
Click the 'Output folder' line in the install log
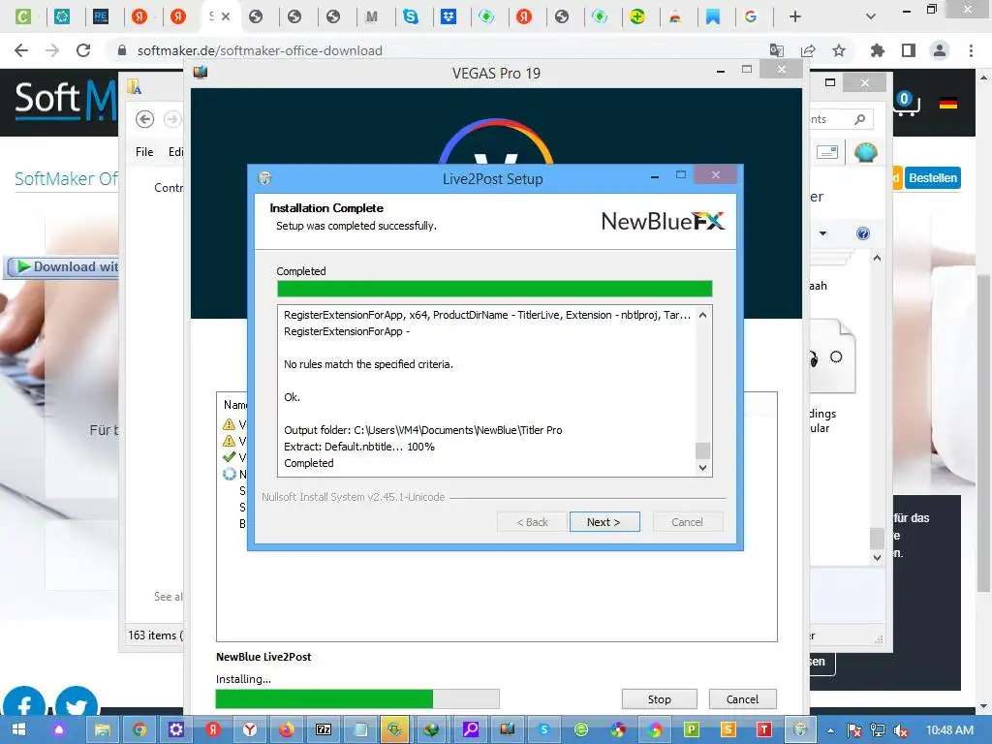pyautogui.click(x=422, y=430)
